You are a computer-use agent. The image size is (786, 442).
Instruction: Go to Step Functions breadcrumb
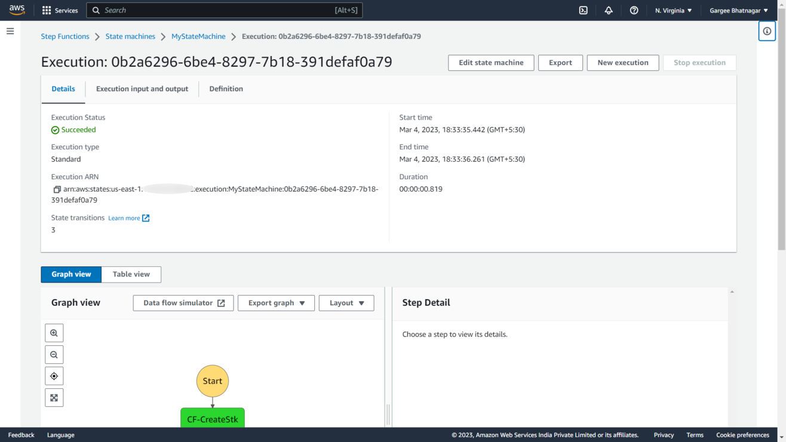point(65,36)
